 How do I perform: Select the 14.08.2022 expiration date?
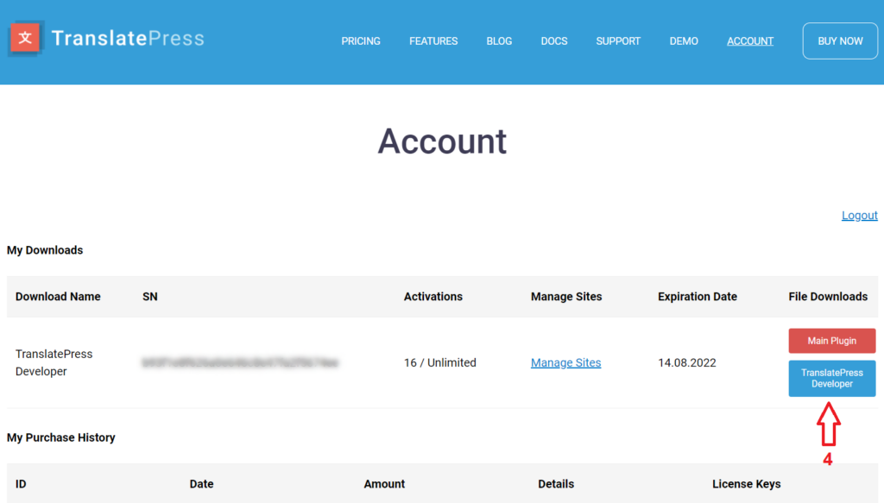(x=686, y=362)
